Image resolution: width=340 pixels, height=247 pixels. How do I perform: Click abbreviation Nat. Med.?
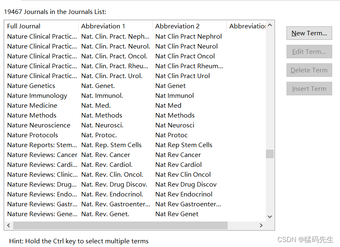pyautogui.click(x=96, y=106)
